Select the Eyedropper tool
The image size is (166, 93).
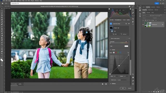point(2,22)
